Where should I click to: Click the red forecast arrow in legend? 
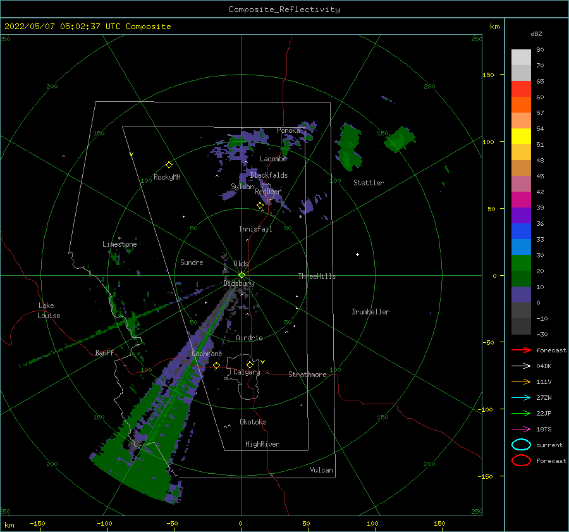(521, 350)
